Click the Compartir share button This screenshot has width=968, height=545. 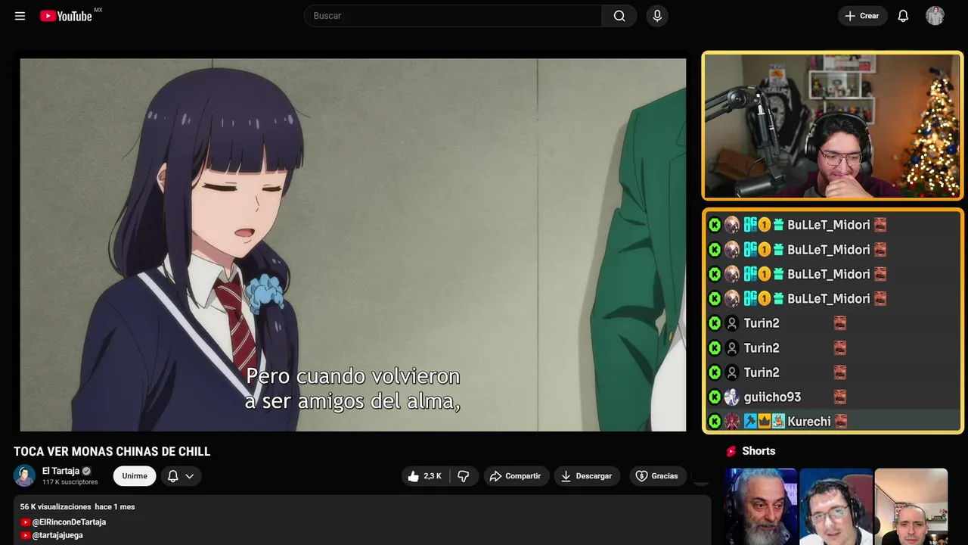pyautogui.click(x=515, y=476)
